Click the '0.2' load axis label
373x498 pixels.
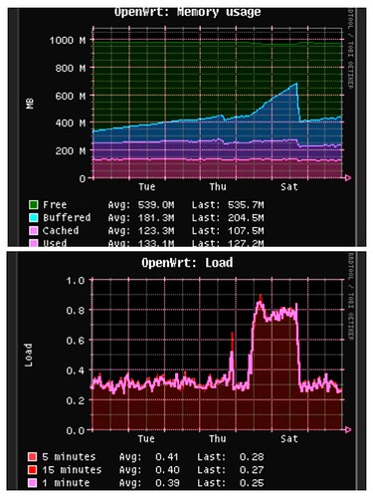click(76, 400)
